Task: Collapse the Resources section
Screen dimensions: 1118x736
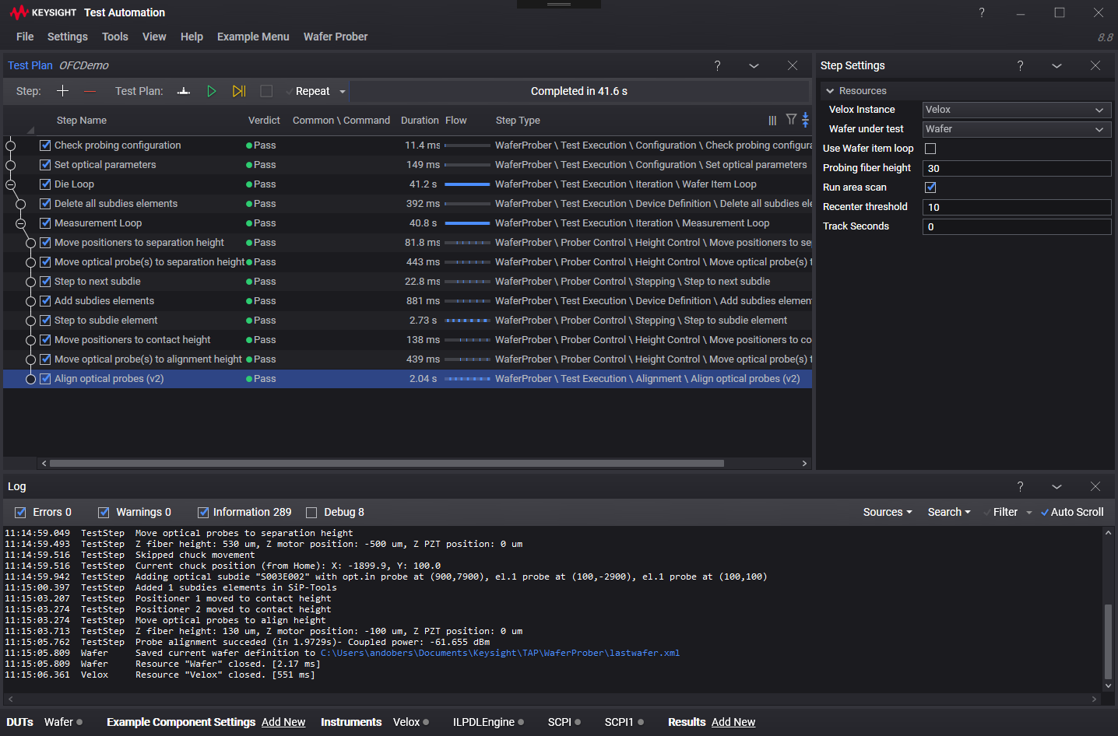Action: point(830,91)
